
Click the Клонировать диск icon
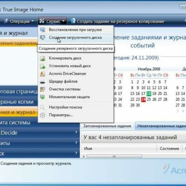click(x=42, y=58)
